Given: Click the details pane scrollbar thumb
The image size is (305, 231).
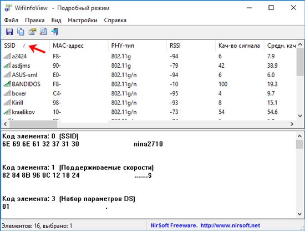Looking at the screenshot, I should (300, 144).
